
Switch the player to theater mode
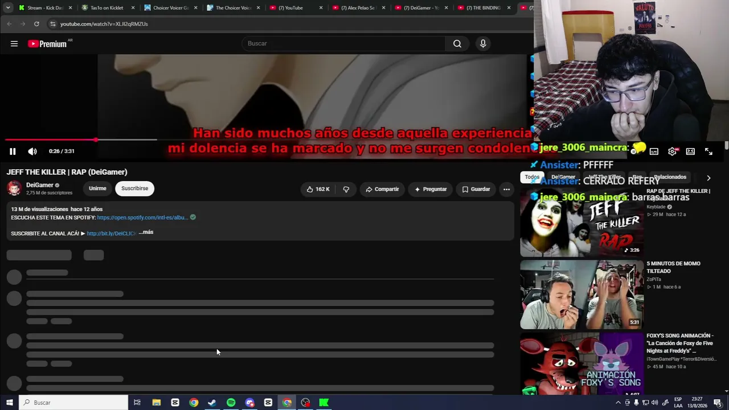(x=690, y=151)
